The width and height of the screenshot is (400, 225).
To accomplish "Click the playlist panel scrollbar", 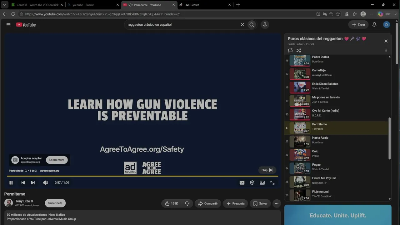I will pyautogui.click(x=389, y=138).
